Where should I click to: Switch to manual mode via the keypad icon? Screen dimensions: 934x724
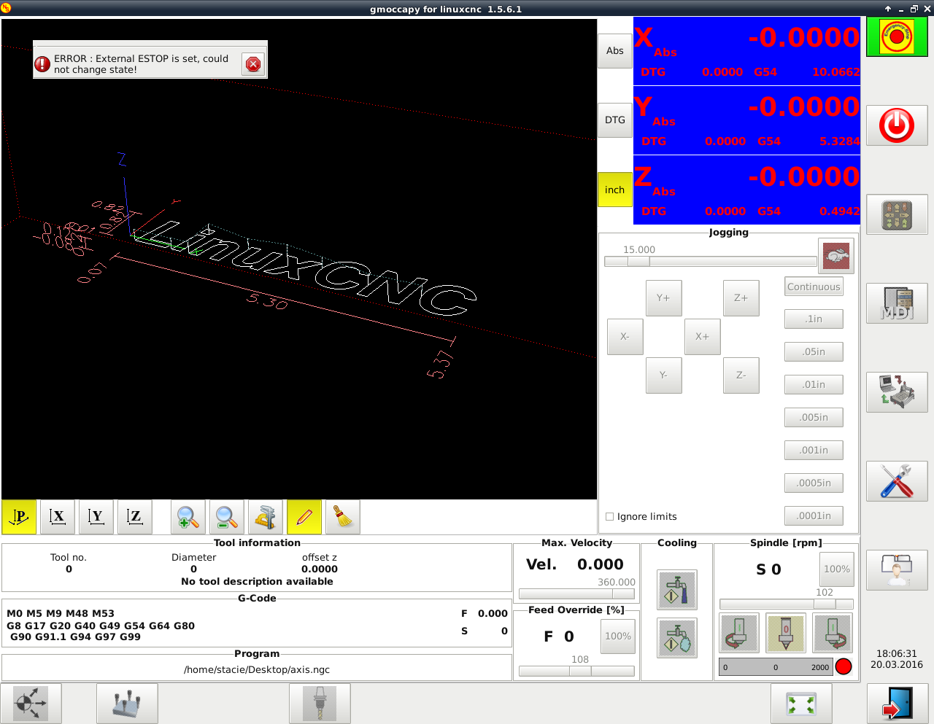(x=897, y=214)
